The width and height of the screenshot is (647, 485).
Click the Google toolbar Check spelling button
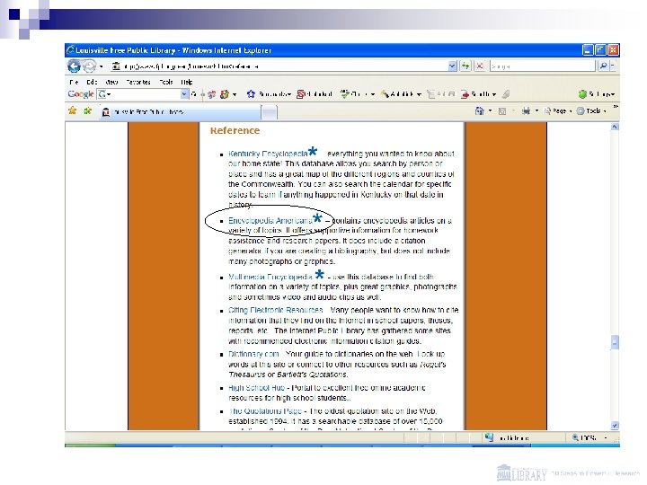coord(357,94)
